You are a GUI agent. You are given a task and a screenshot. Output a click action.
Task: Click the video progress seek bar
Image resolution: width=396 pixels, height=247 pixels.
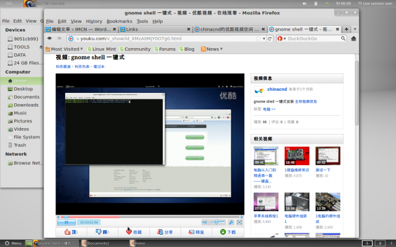tap(150, 216)
